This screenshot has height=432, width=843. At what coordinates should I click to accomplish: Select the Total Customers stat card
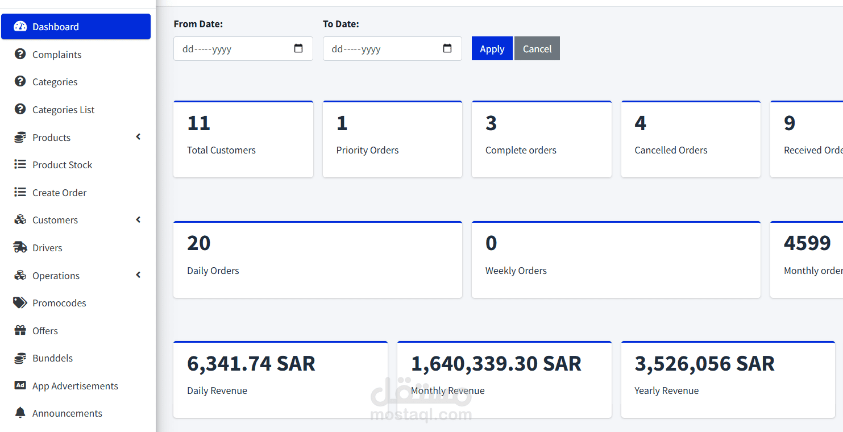(x=243, y=139)
